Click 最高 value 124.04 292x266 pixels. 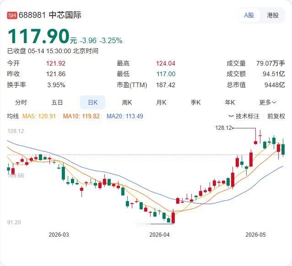[x=166, y=63]
